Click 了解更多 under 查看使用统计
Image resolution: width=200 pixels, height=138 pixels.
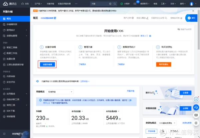121,65
